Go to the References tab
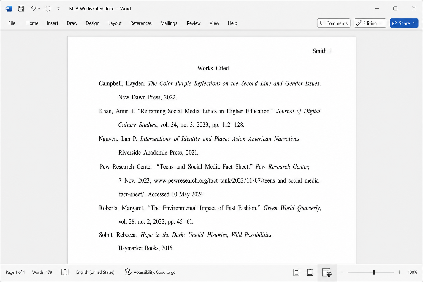The height and width of the screenshot is (282, 423). coord(141,23)
